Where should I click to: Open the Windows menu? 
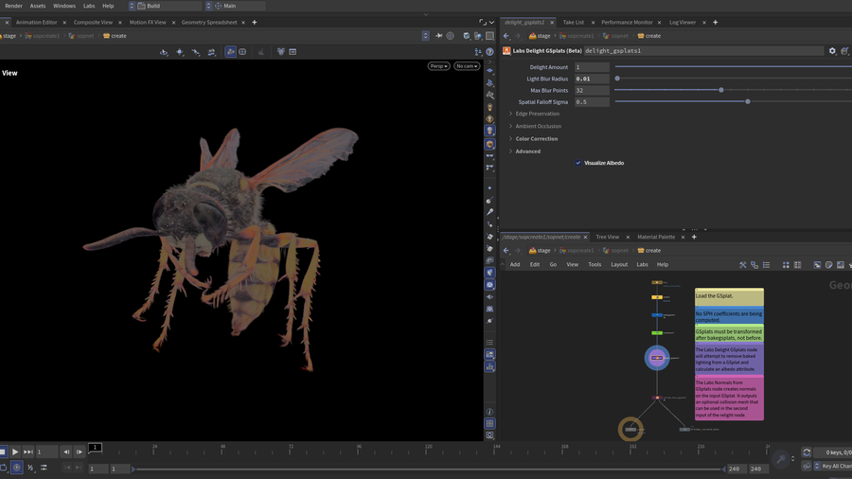click(64, 6)
